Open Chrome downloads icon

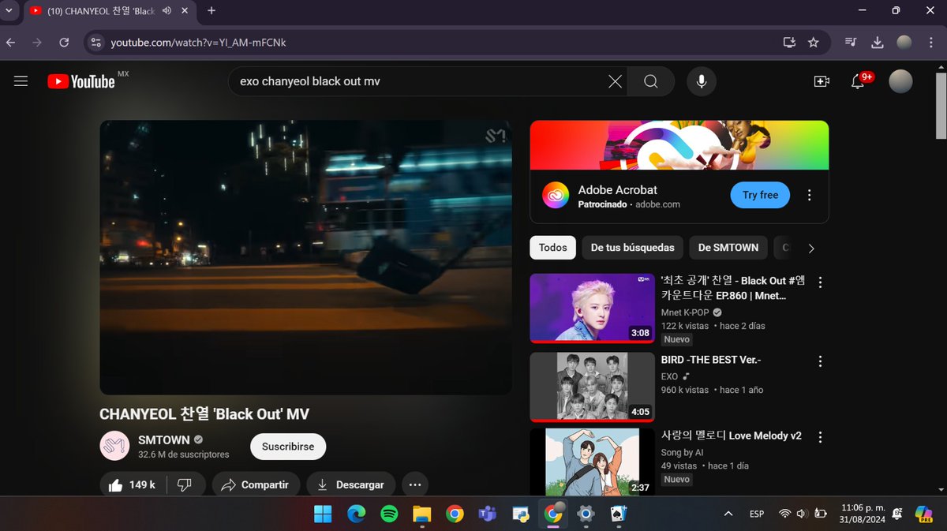point(878,43)
